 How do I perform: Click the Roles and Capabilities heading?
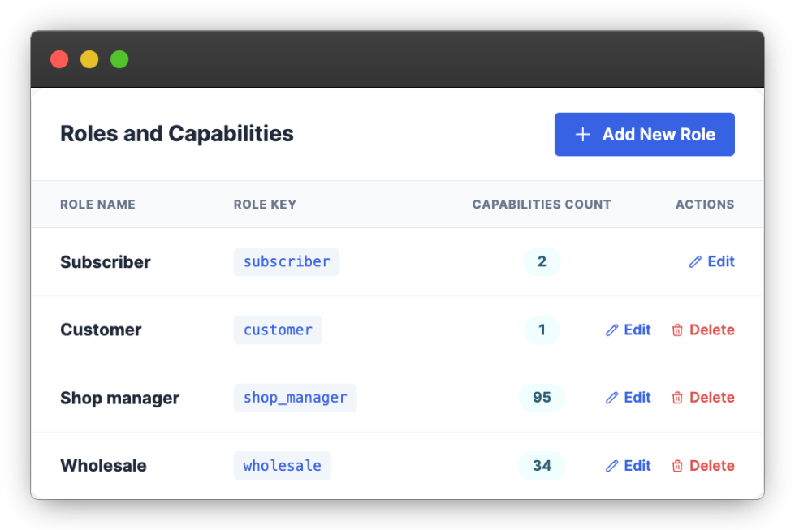pos(177,134)
